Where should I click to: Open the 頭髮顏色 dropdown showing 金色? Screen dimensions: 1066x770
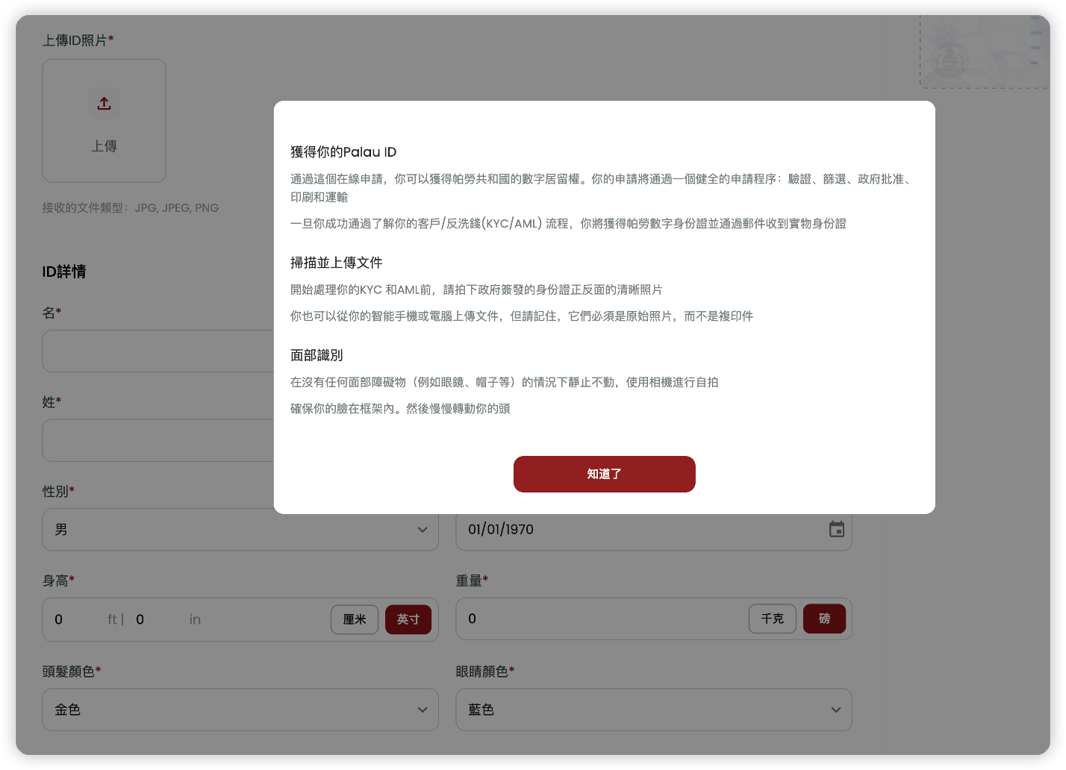240,710
